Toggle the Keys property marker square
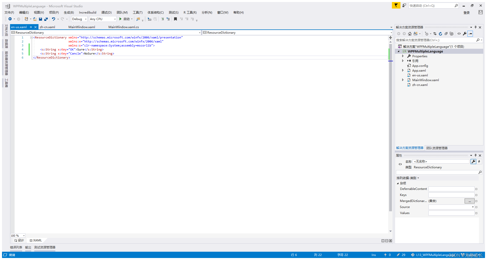The image size is (487, 260). 476,195
